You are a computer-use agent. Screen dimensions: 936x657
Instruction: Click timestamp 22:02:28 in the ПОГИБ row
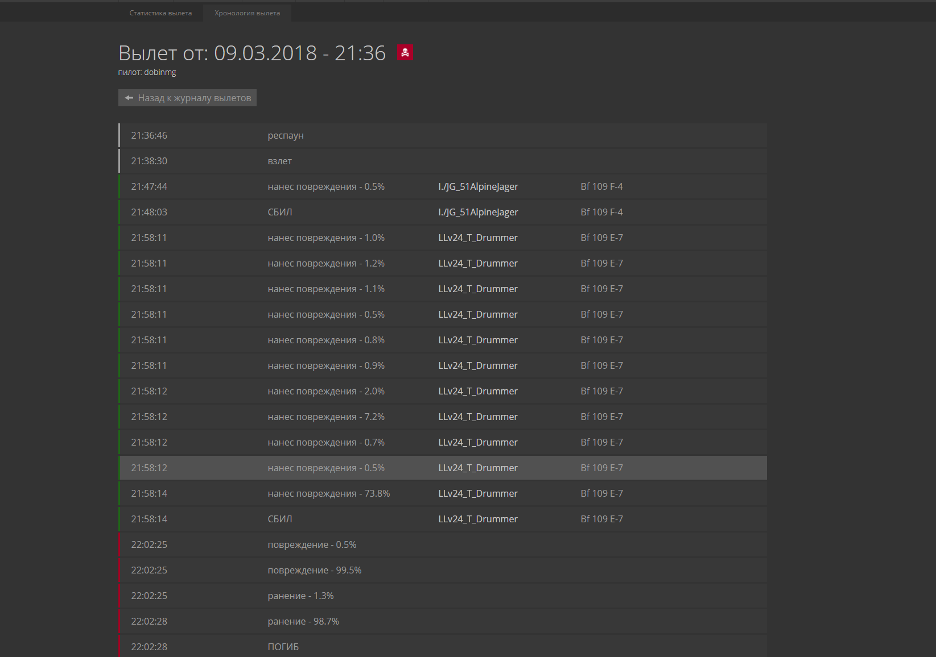click(149, 647)
